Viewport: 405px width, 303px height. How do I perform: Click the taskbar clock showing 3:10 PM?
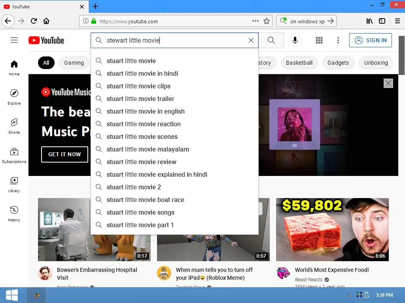tap(384, 295)
